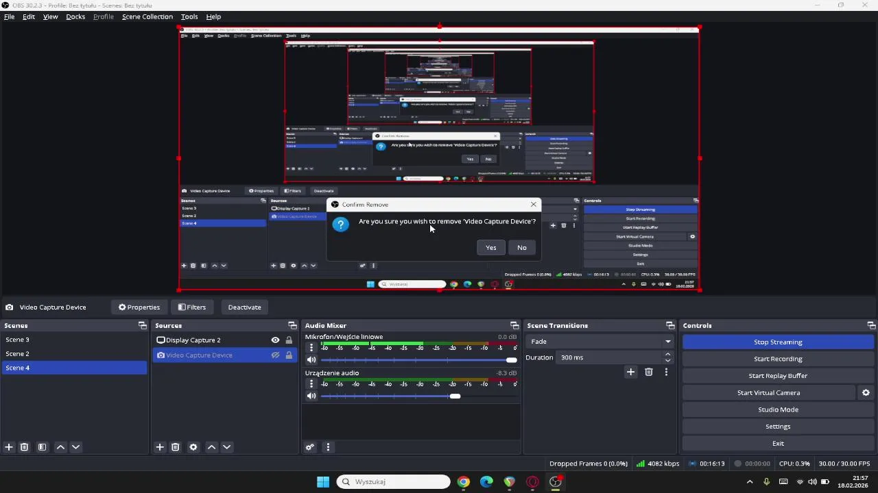
Task: Move source down in the Sources list
Action: pyautogui.click(x=226, y=447)
